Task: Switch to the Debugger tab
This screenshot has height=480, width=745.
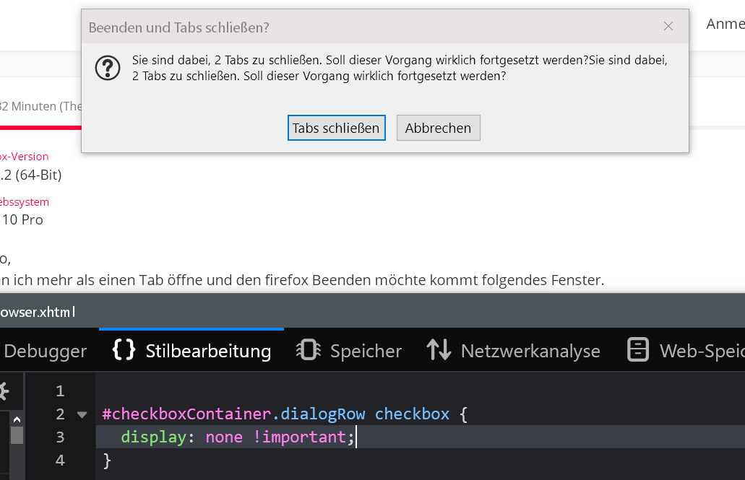Action: click(45, 352)
